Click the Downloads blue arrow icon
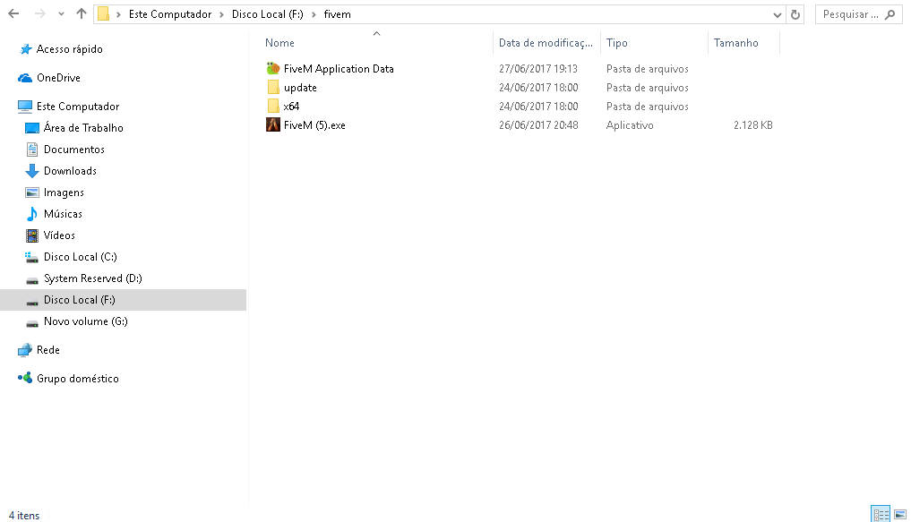 pyautogui.click(x=32, y=171)
